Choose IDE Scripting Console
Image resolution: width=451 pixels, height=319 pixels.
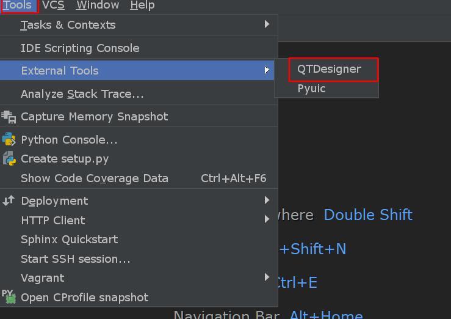[80, 48]
